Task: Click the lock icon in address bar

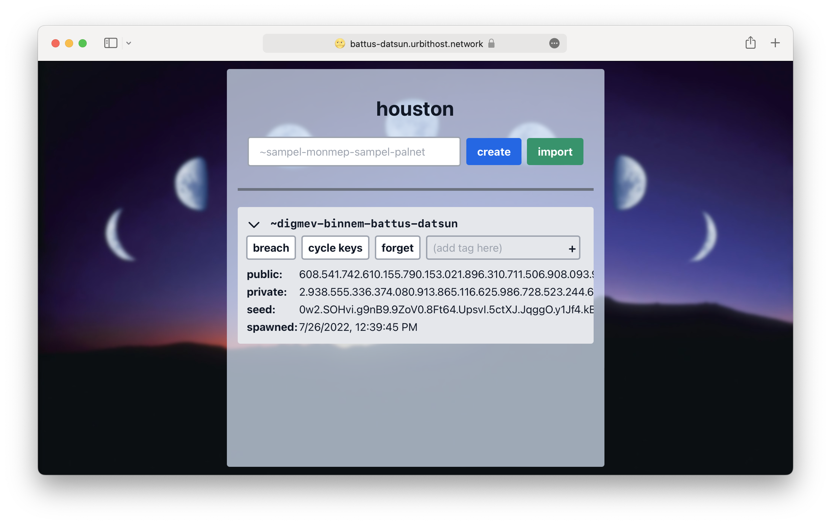Action: tap(491, 43)
